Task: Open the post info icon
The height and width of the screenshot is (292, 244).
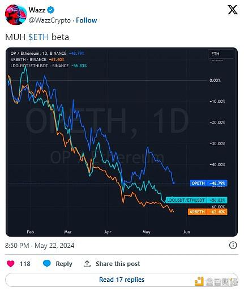Action: pyautogui.click(x=233, y=245)
